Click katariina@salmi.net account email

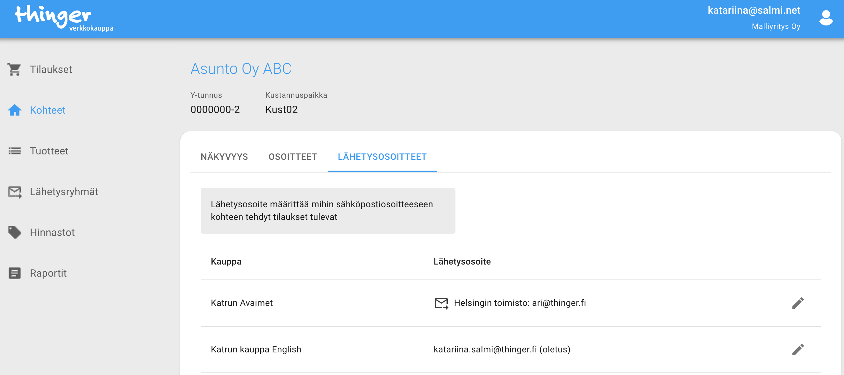tap(754, 11)
